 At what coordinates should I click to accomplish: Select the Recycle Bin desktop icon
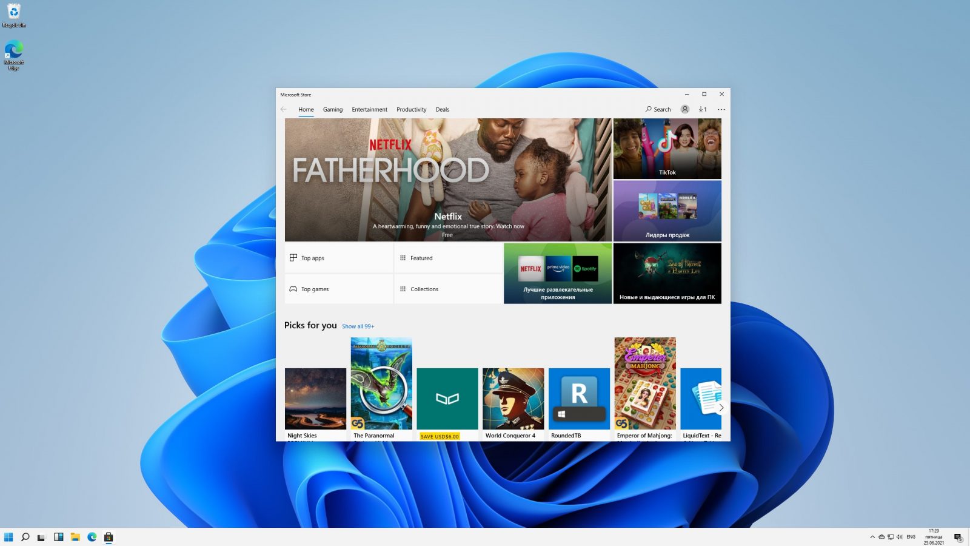coord(14,15)
